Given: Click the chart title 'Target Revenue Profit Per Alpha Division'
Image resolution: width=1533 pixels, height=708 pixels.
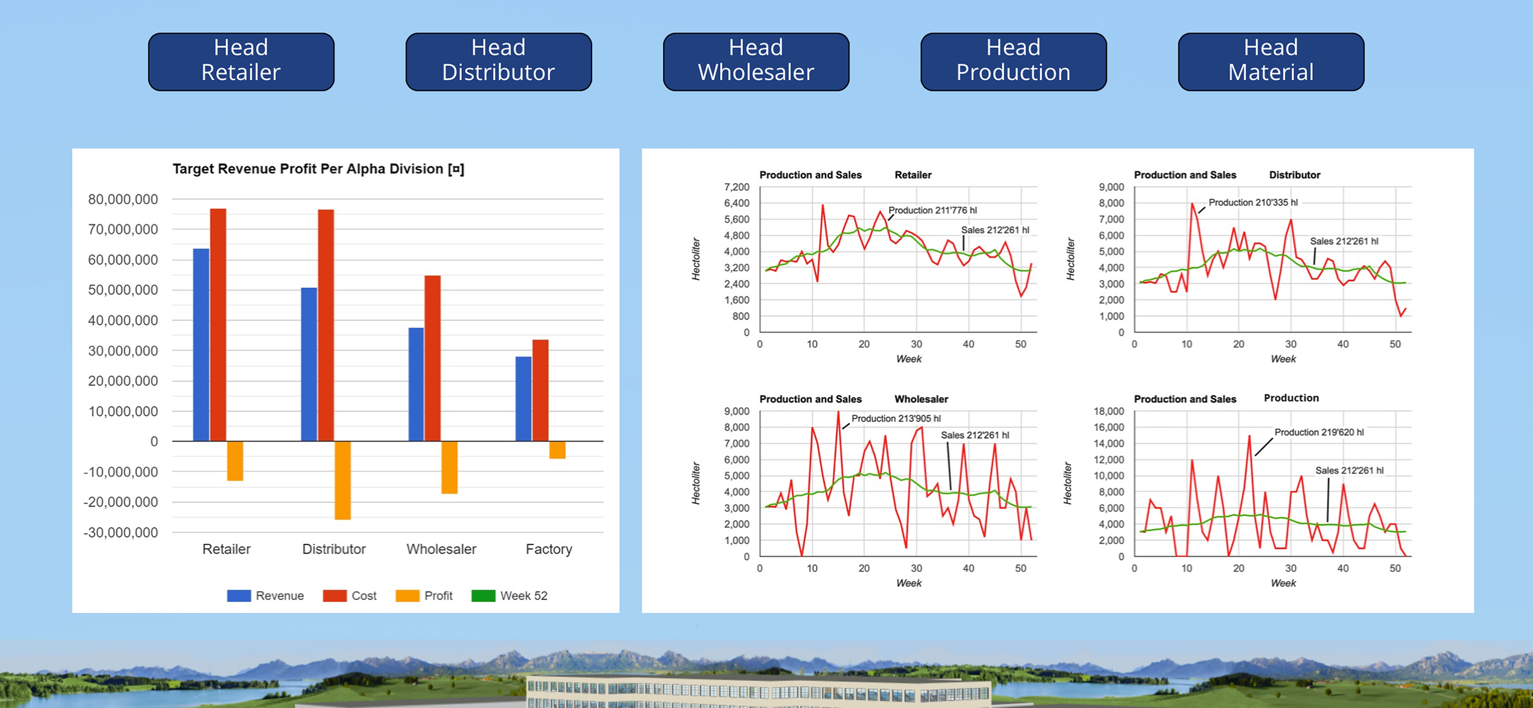Looking at the screenshot, I should 318,169.
